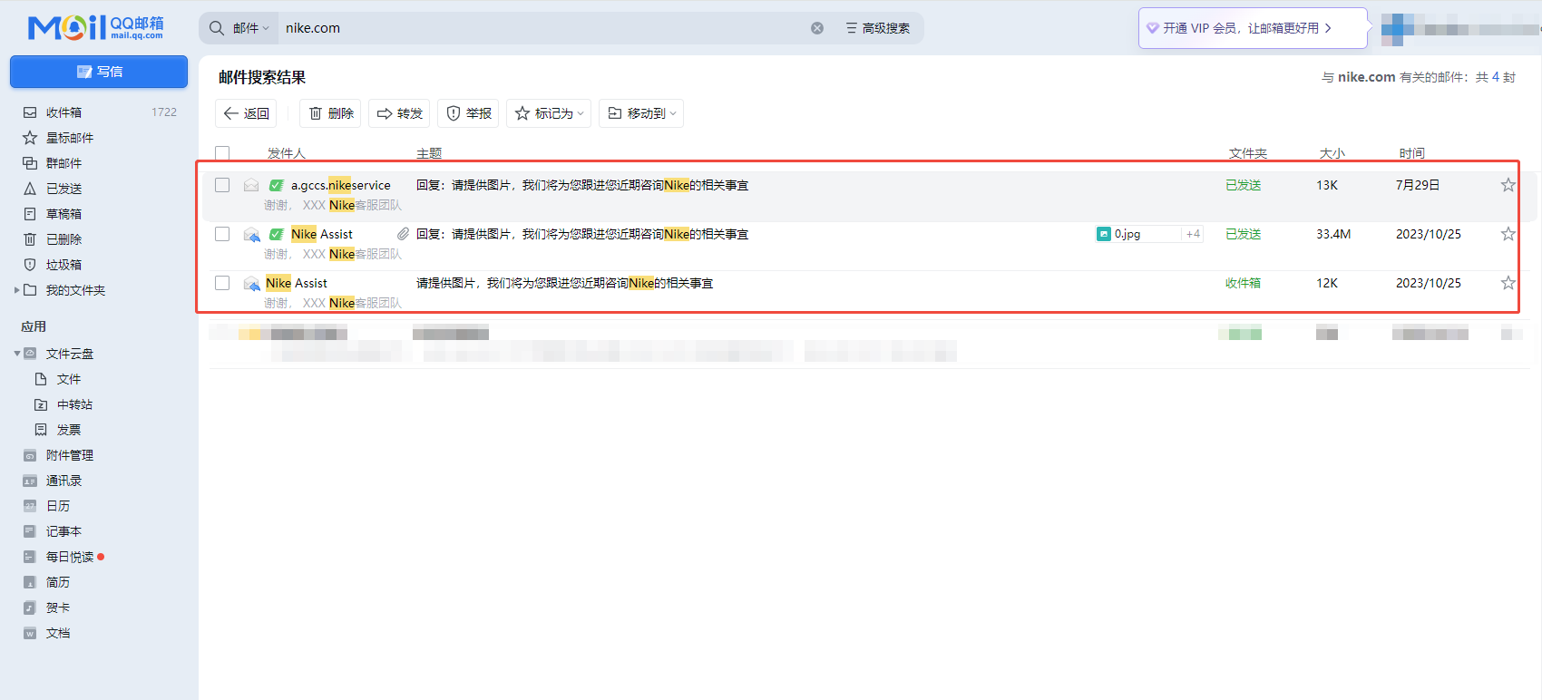
Task: Star the a.gccs.nikeservice email
Action: [1508, 185]
